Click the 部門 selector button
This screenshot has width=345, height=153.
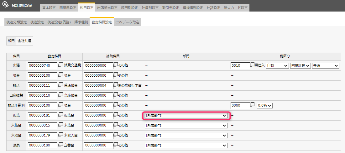coord(11,41)
